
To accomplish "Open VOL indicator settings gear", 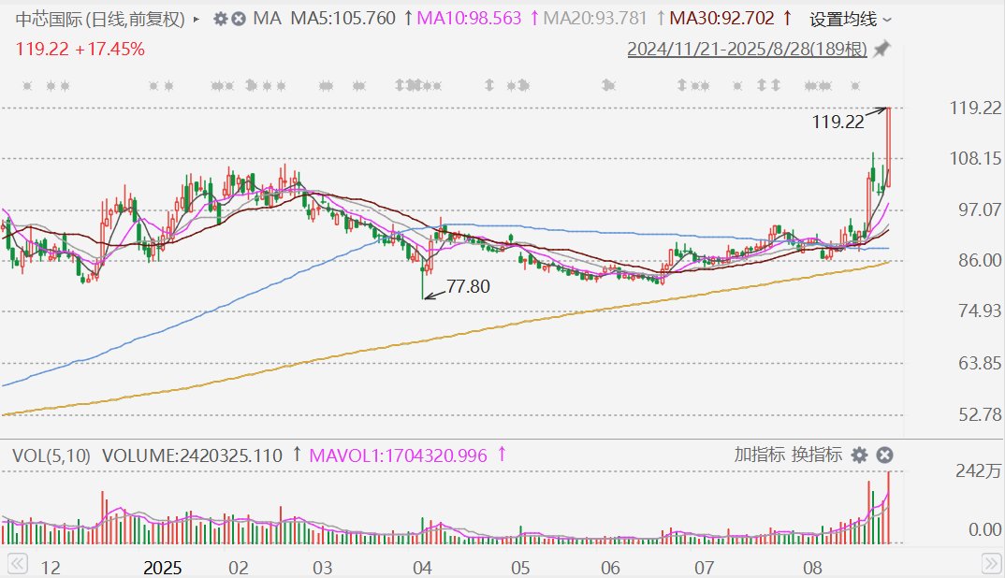I will (860, 455).
